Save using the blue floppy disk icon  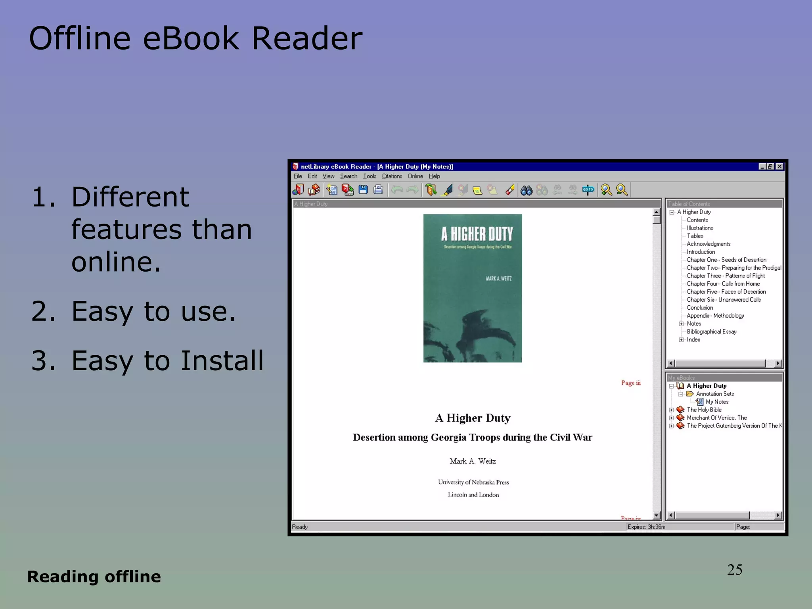363,190
